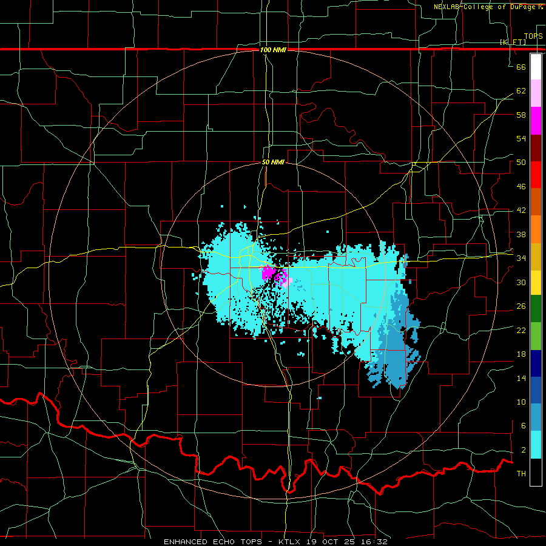The image size is (546, 546).
Task: Click the "KTLX" radar site identifier
Action: [x=291, y=542]
